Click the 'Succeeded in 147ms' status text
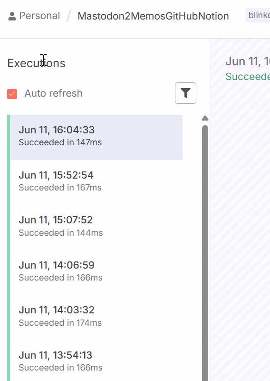This screenshot has height=381, width=270. click(x=60, y=142)
